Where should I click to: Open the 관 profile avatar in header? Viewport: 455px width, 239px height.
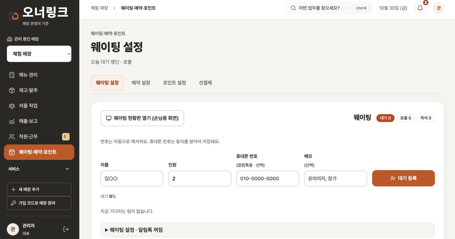coord(439,8)
